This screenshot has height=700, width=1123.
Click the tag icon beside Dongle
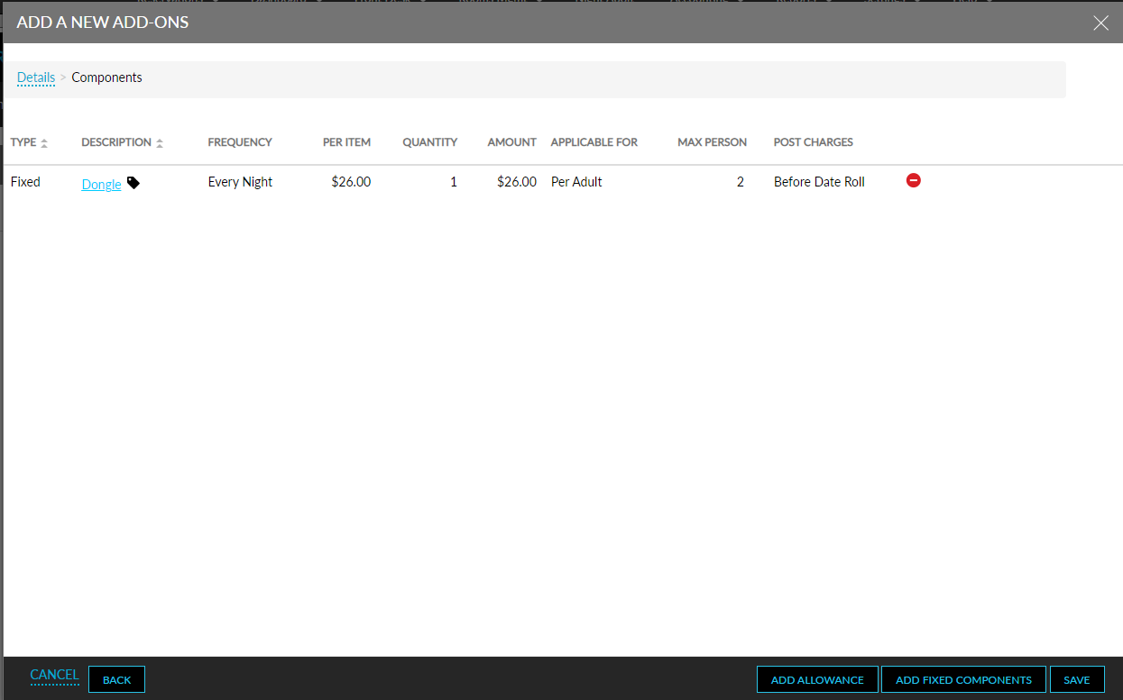tap(133, 182)
